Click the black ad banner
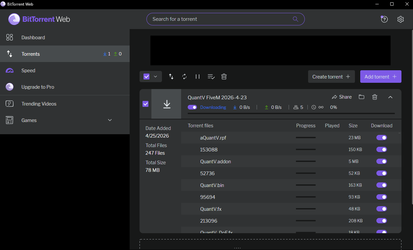 point(270,50)
